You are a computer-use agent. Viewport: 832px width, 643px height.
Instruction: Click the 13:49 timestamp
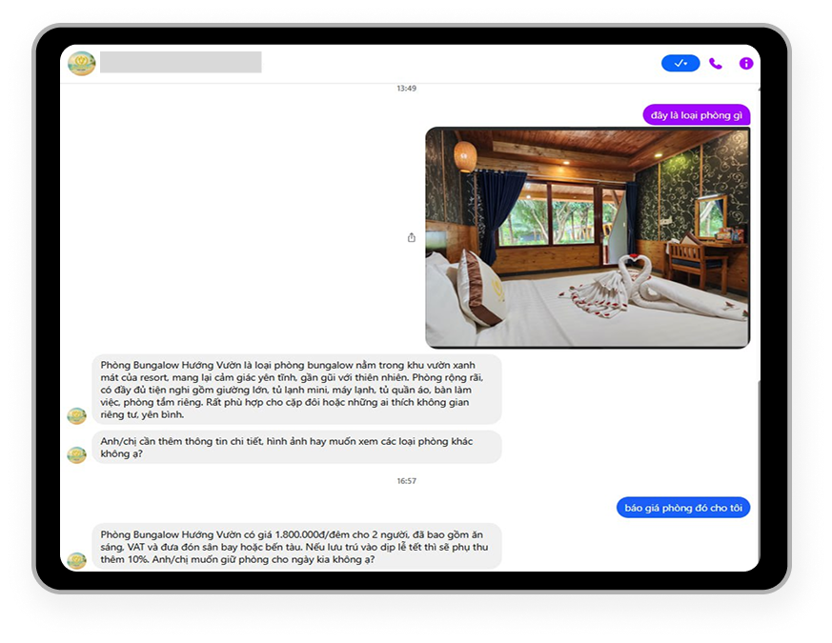pyautogui.click(x=407, y=89)
